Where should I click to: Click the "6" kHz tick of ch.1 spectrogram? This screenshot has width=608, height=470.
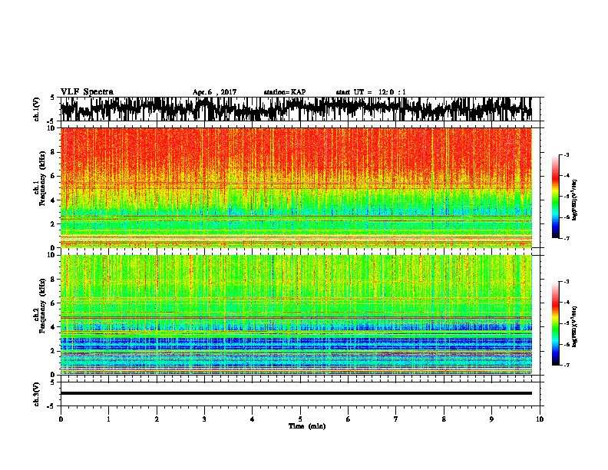coord(54,176)
